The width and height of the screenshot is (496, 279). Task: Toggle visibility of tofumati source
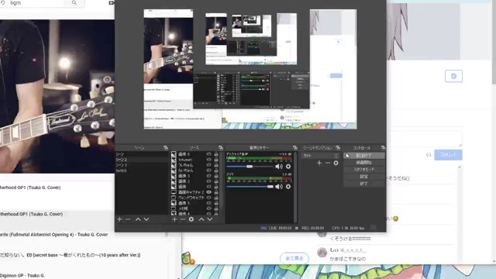(x=208, y=160)
